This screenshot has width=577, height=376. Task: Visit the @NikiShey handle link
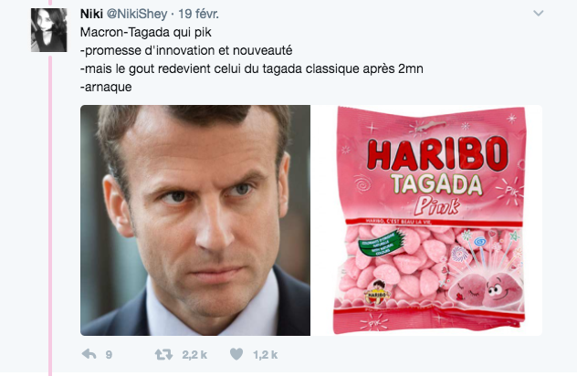pyautogui.click(x=137, y=14)
